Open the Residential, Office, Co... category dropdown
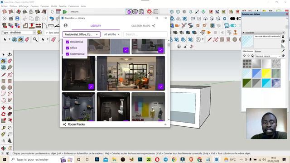290x163 pixels. pyautogui.click(x=82, y=34)
